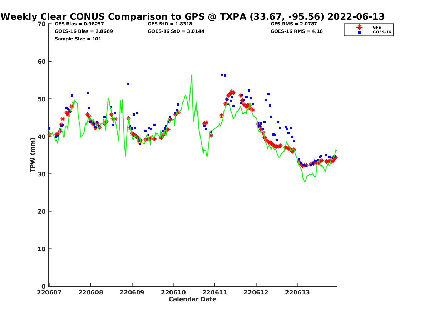Click the x-axis date label 220607
The width and height of the screenshot is (429, 322).
[50, 292]
